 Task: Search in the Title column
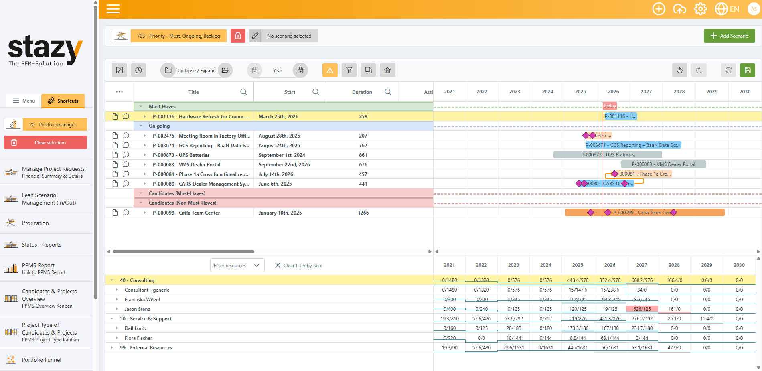coord(243,92)
